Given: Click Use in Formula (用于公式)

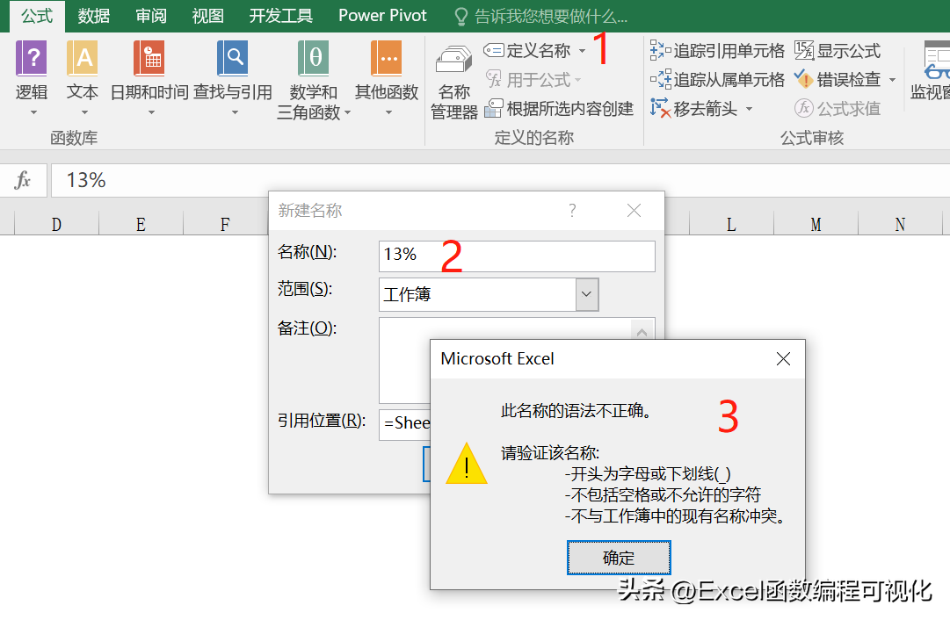Looking at the screenshot, I should coord(533,79).
